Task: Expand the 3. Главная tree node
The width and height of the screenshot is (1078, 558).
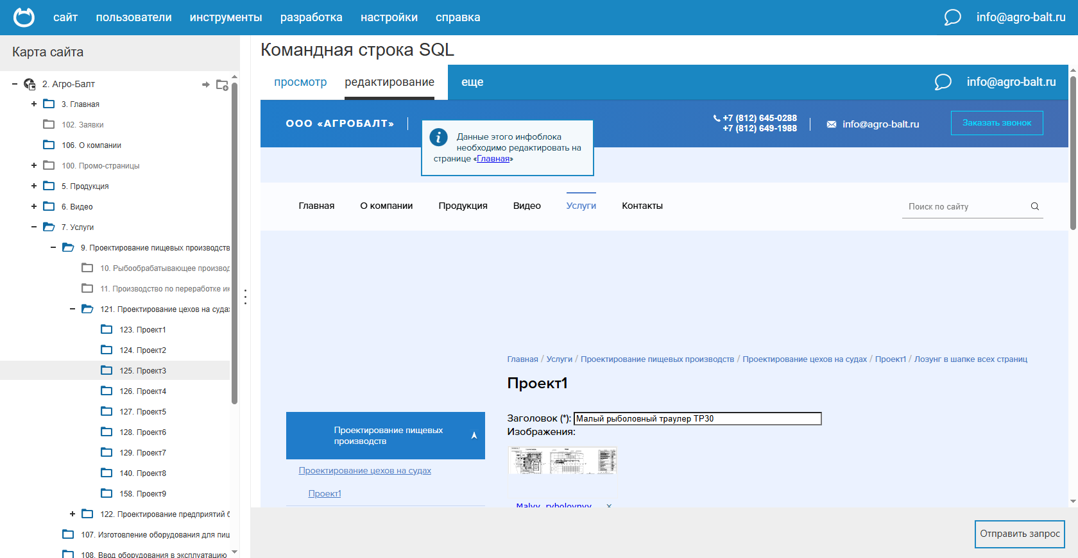Action: (x=34, y=104)
